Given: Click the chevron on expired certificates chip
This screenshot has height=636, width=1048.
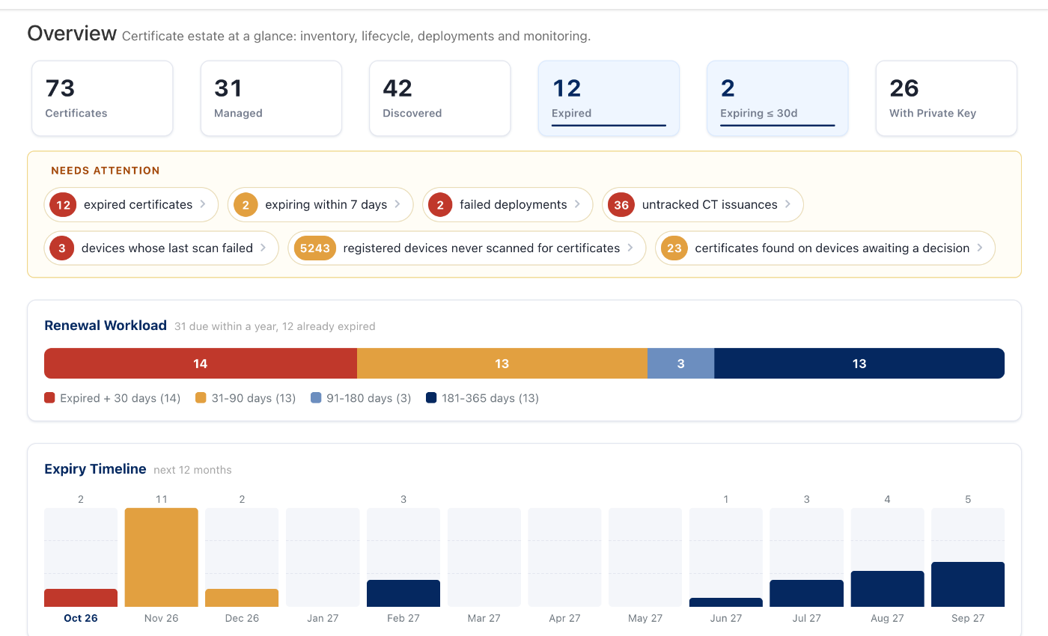Looking at the screenshot, I should (203, 204).
